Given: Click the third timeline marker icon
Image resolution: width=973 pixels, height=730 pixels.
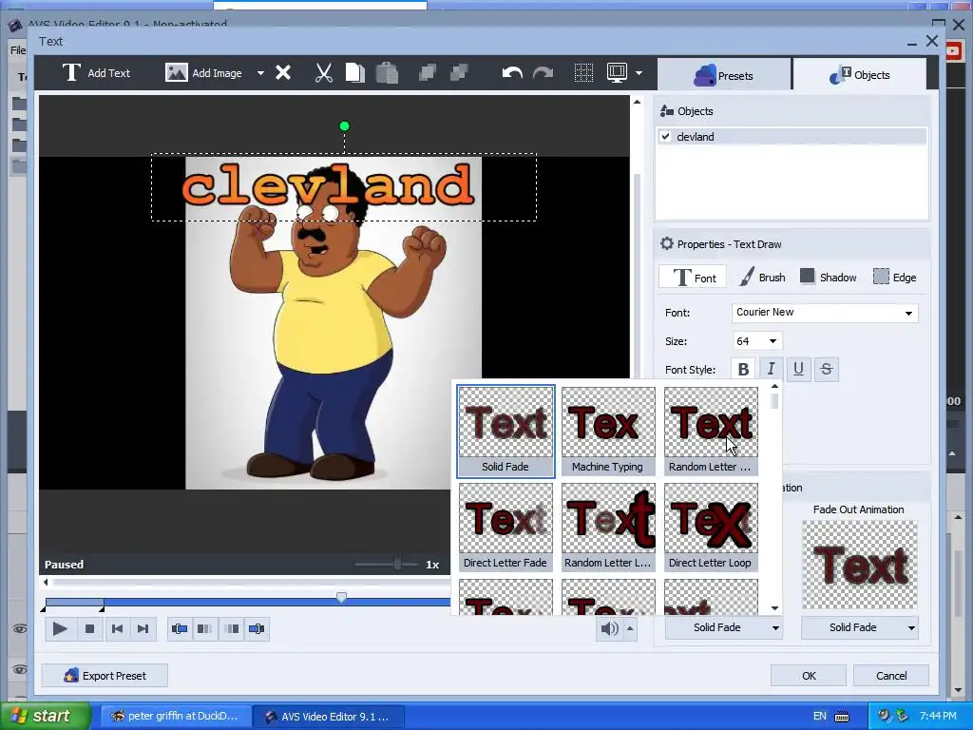Looking at the screenshot, I should point(231,629).
